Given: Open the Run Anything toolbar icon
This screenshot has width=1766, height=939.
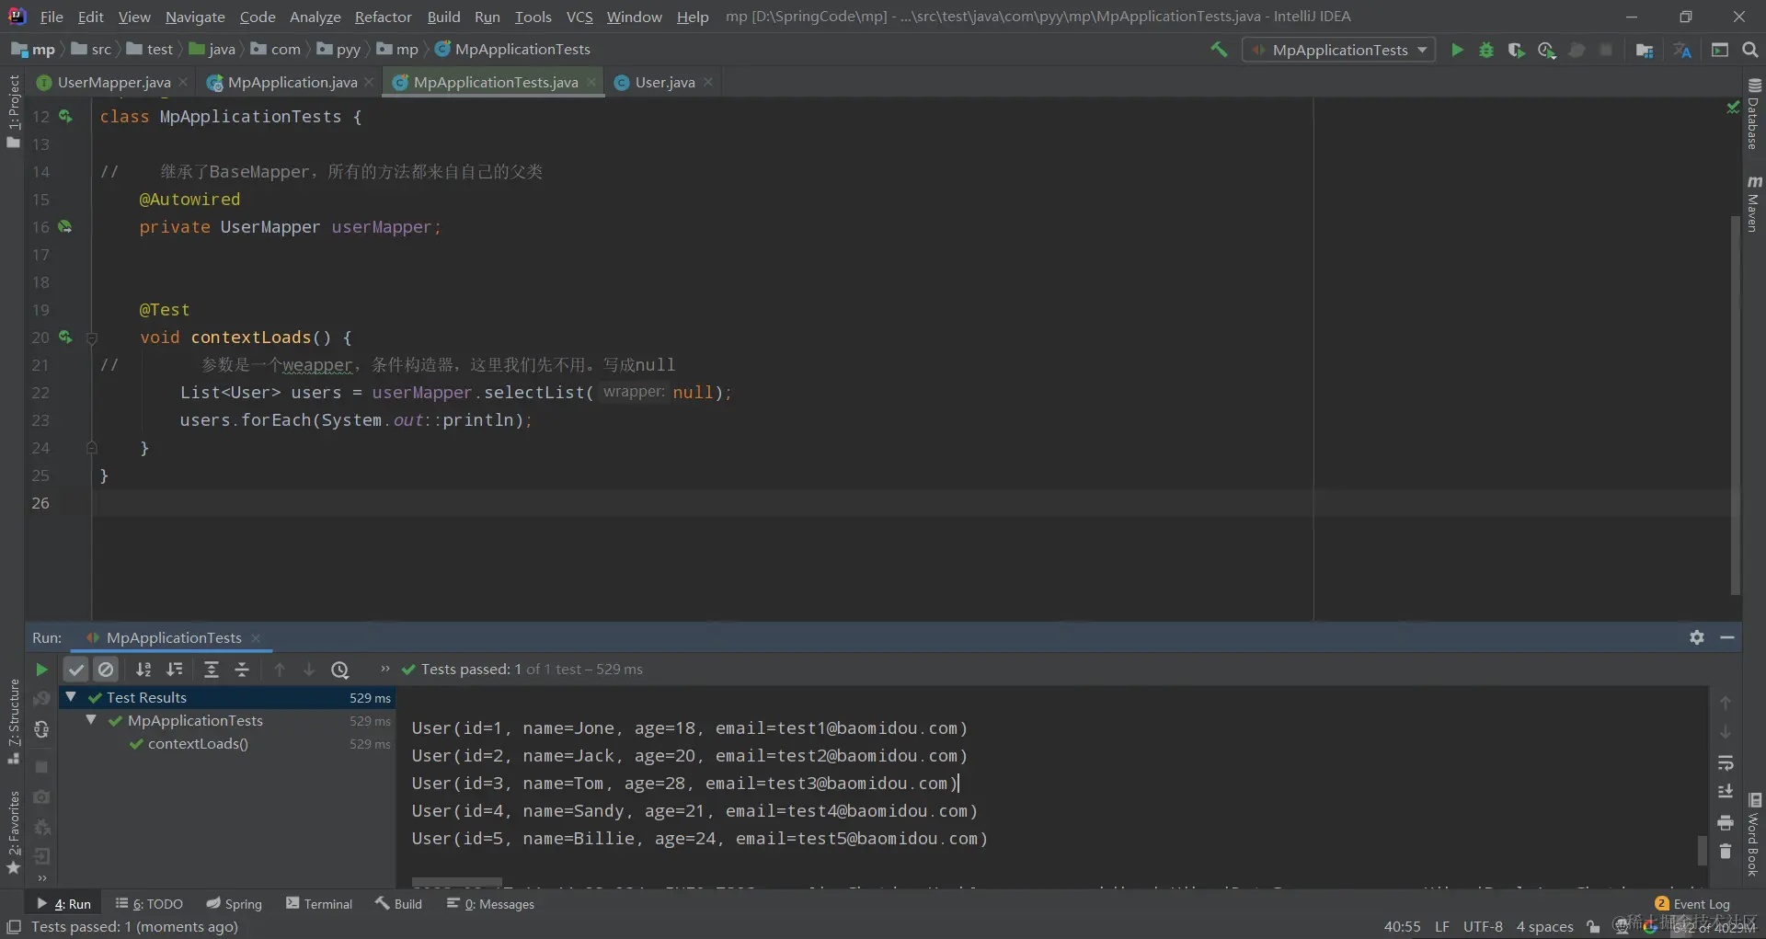Looking at the screenshot, I should click(x=1720, y=50).
